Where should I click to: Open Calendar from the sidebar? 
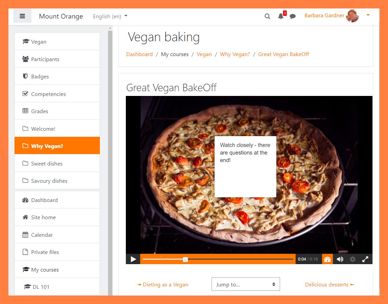tap(42, 235)
